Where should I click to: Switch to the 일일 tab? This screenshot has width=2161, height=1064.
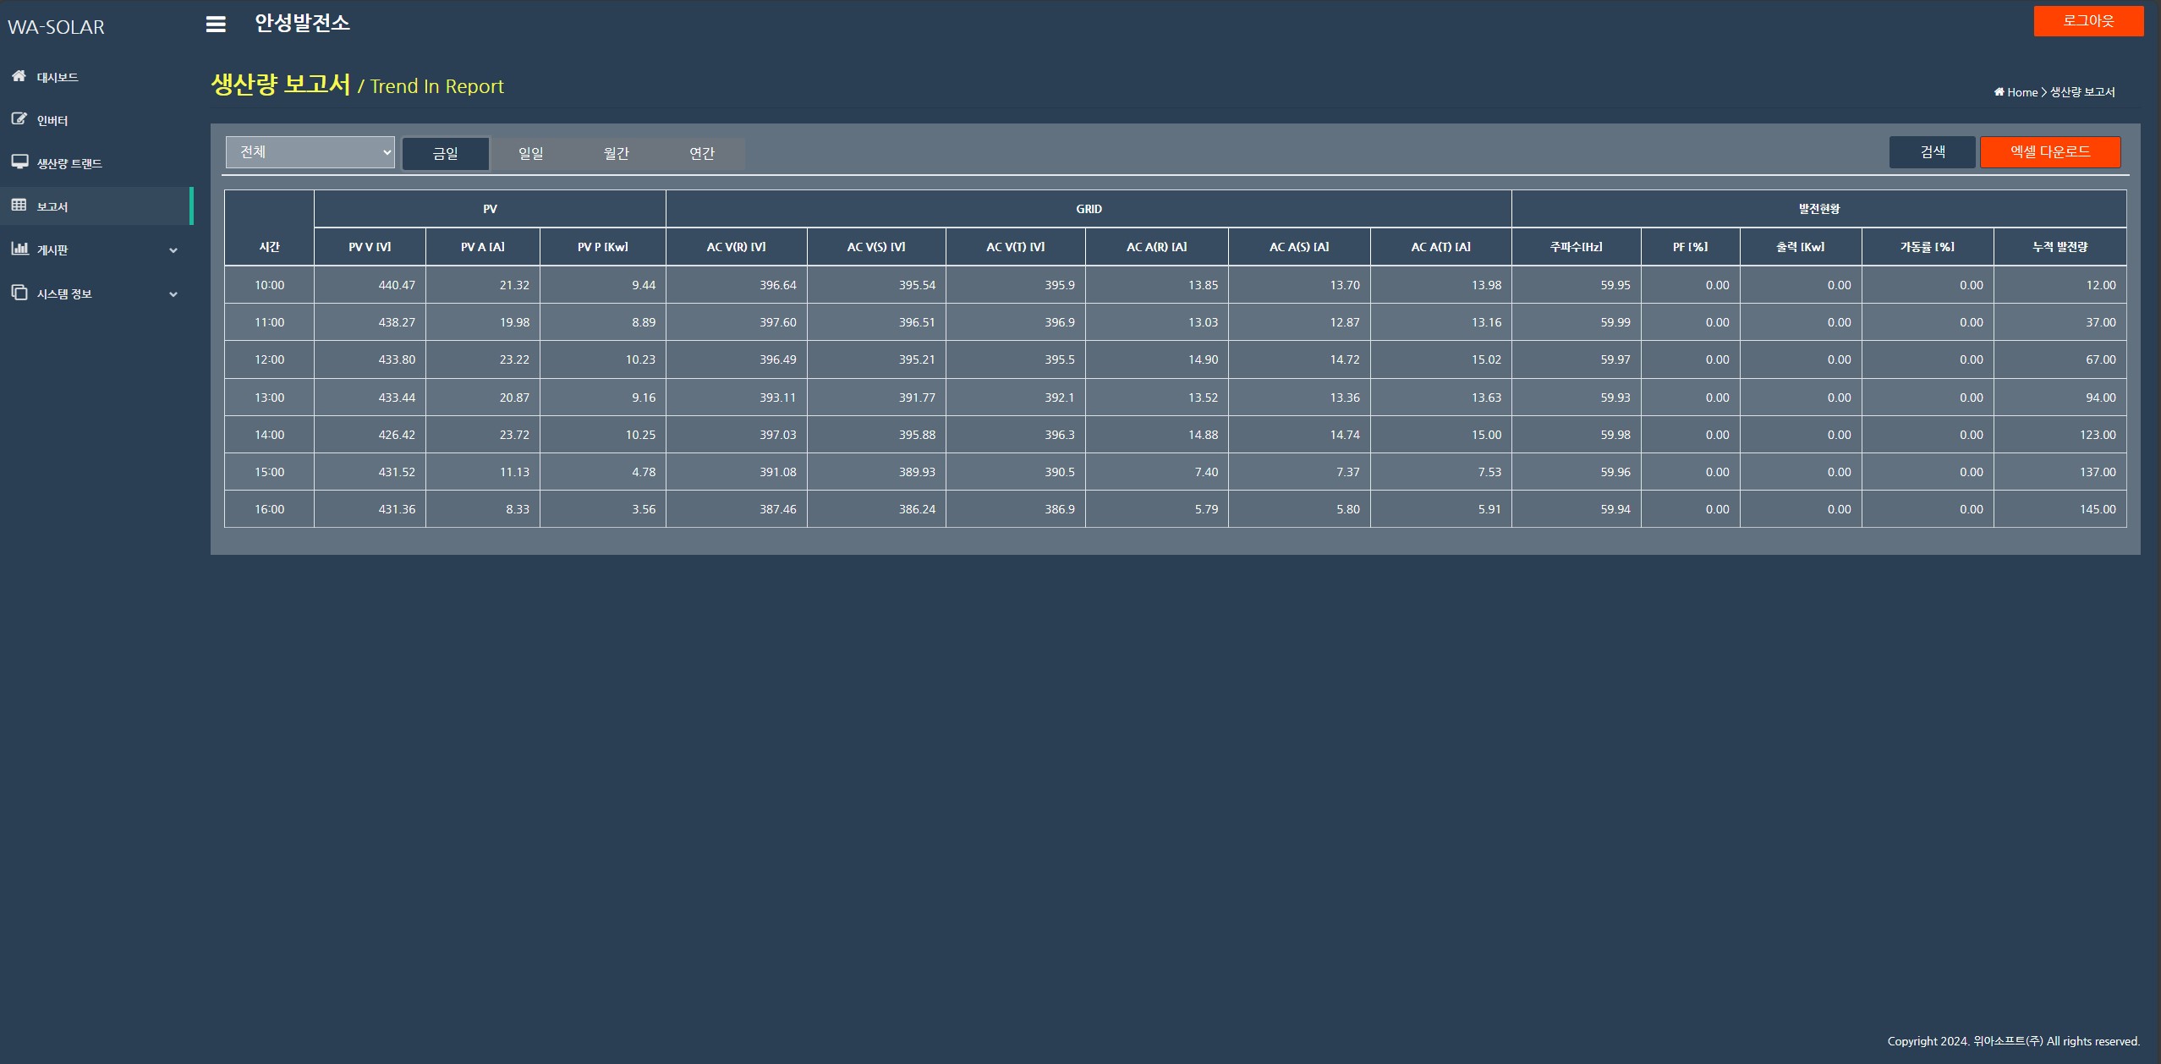tap(531, 153)
